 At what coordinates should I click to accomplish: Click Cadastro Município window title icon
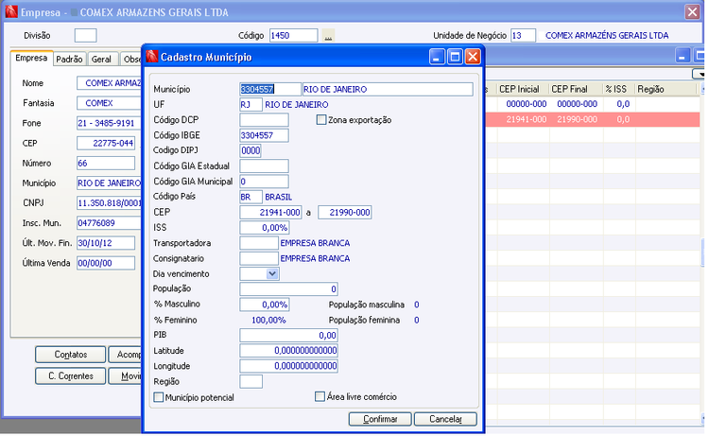click(x=152, y=57)
